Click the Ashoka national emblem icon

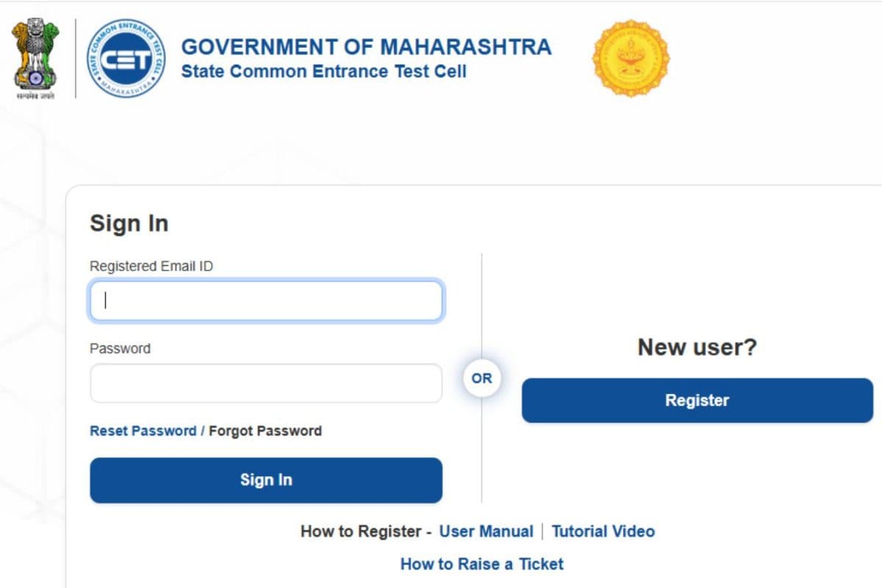tap(35, 59)
